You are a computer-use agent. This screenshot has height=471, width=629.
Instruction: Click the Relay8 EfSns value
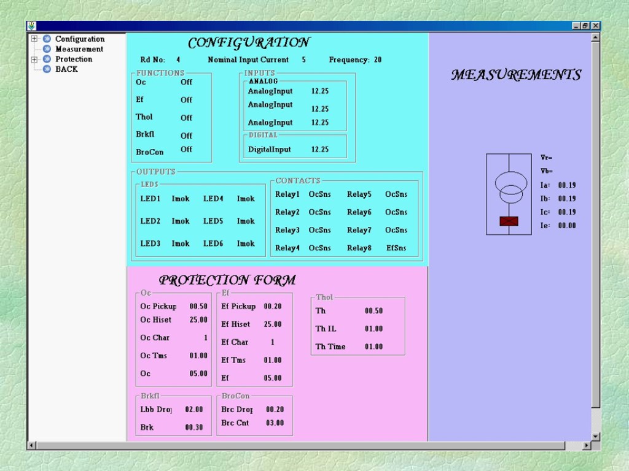click(x=396, y=248)
